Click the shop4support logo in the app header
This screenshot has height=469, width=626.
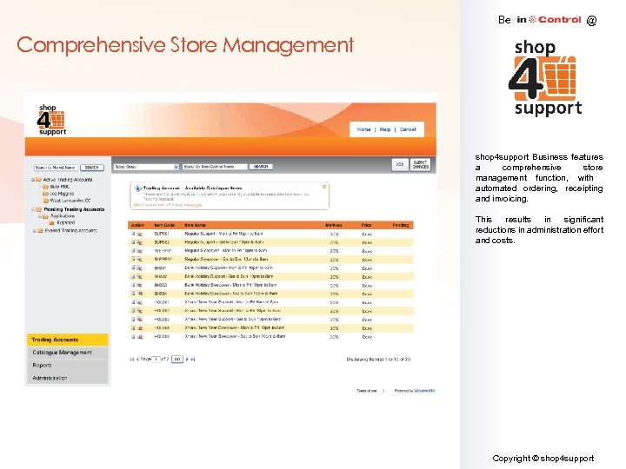coord(51,120)
